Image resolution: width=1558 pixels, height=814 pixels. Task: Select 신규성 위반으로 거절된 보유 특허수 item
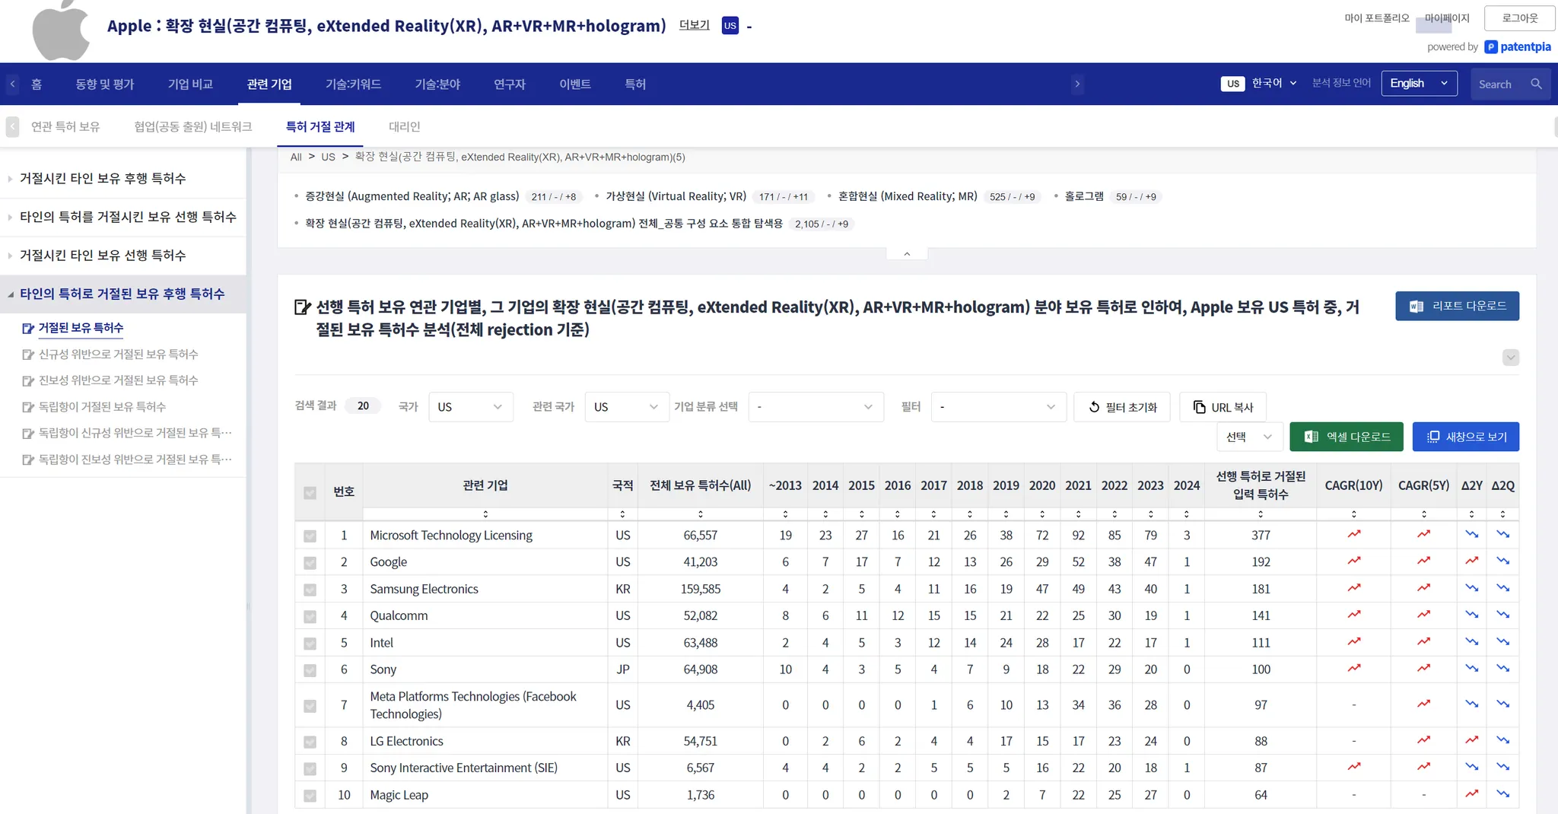coord(118,354)
